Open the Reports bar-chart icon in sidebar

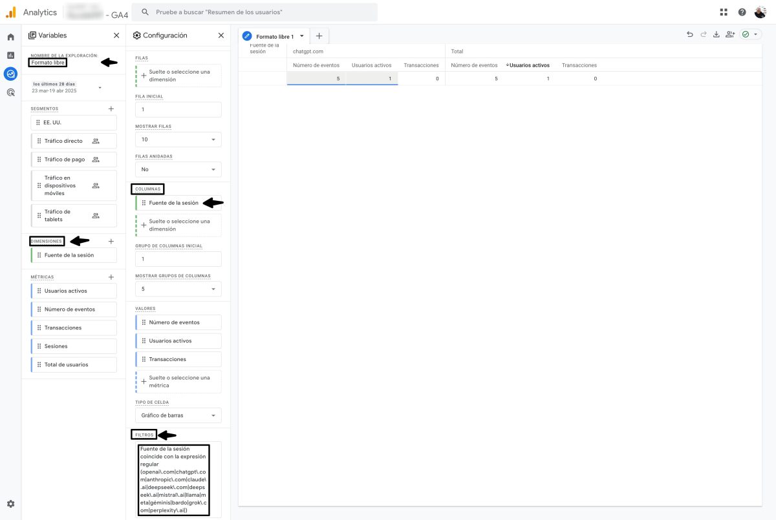pyautogui.click(x=10, y=56)
